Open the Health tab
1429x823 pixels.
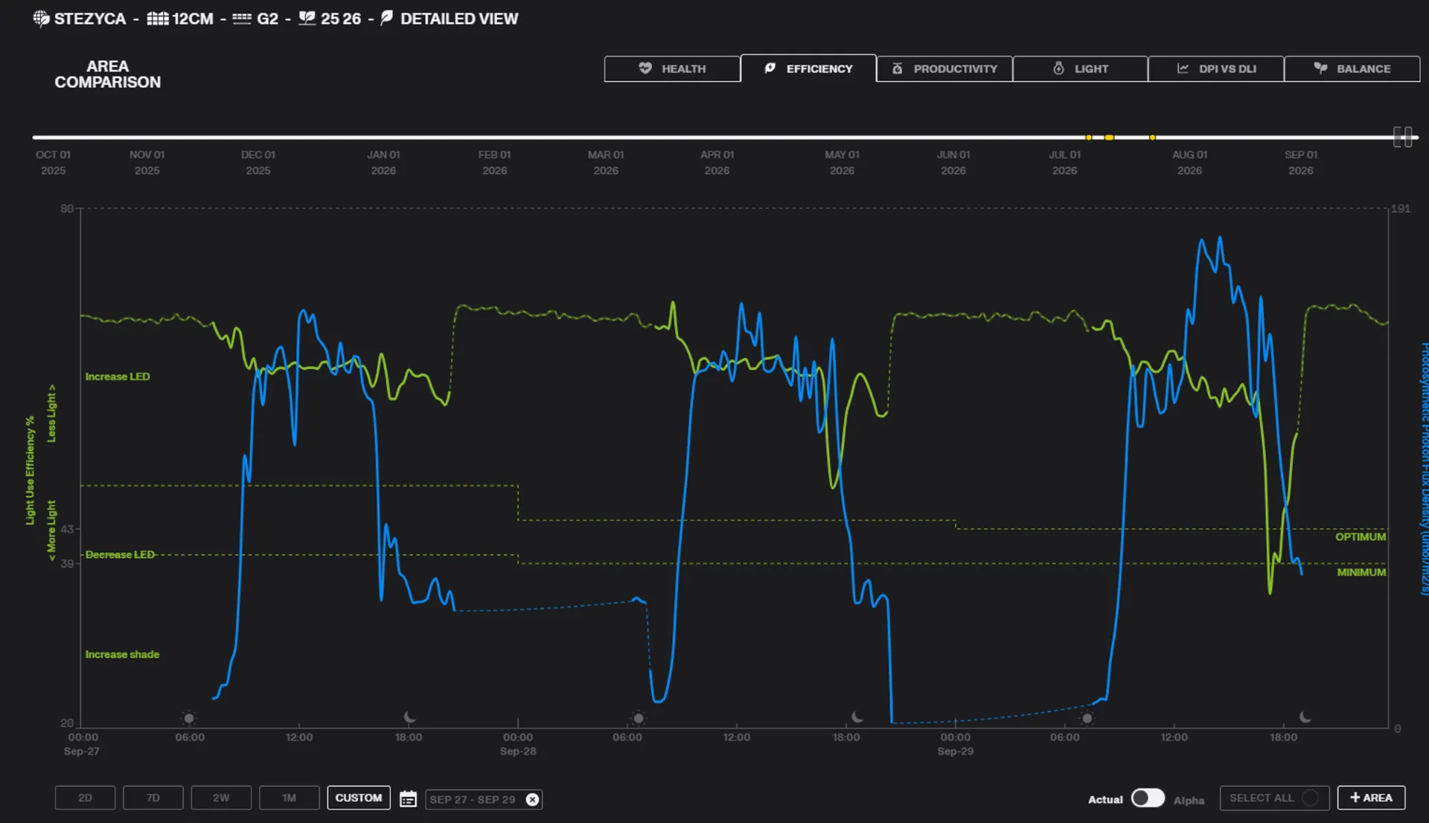[672, 68]
